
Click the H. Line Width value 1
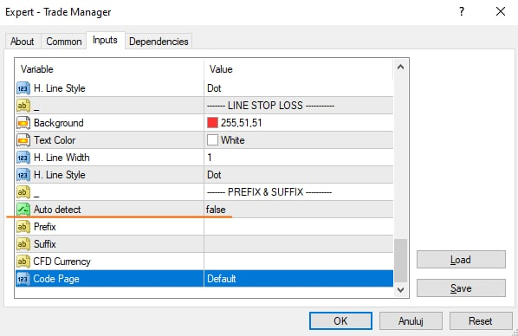click(x=210, y=158)
